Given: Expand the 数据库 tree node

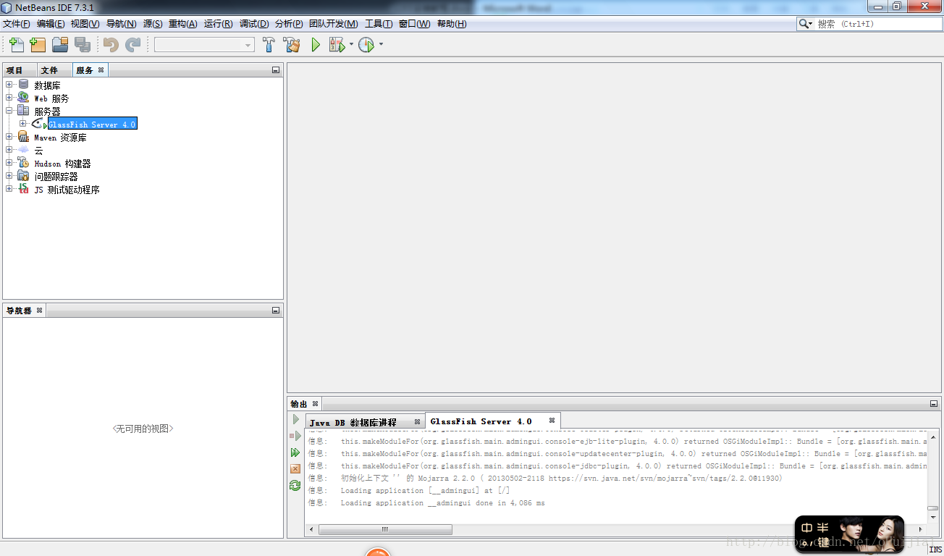Looking at the screenshot, I should point(9,85).
